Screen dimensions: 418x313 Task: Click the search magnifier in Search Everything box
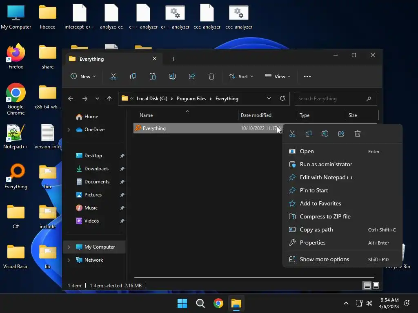coord(369,99)
